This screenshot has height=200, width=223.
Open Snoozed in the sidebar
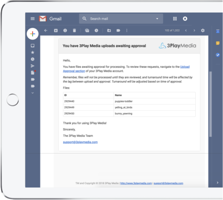[x=32, y=59]
